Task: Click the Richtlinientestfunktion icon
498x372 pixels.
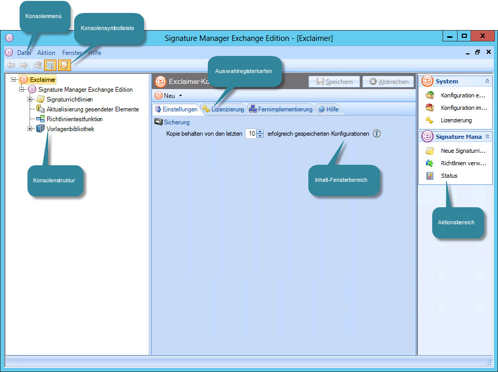Action: tap(40, 119)
